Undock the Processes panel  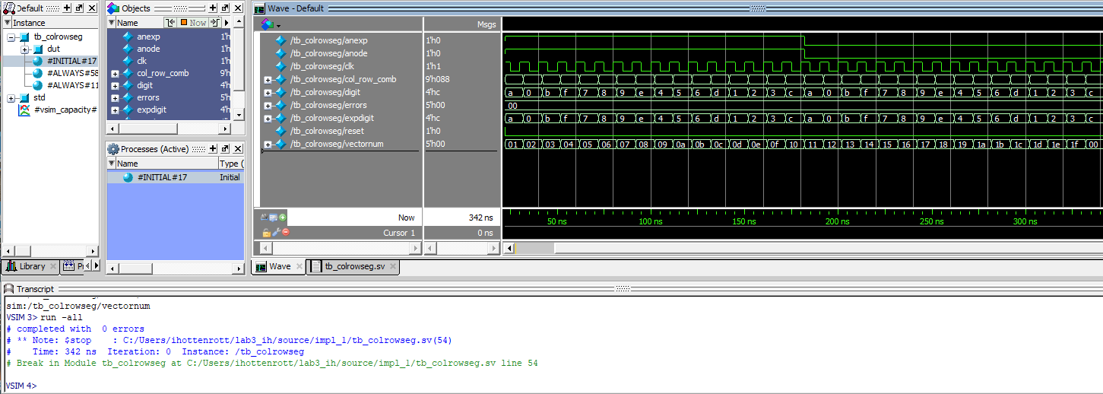[223, 149]
